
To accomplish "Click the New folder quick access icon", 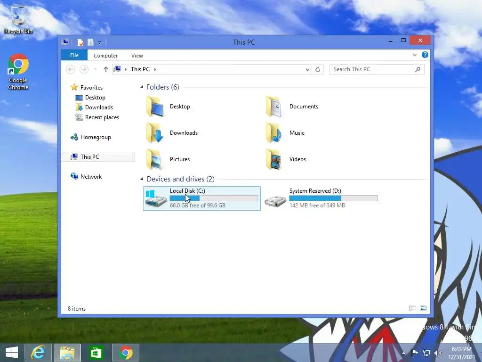I will (90, 42).
